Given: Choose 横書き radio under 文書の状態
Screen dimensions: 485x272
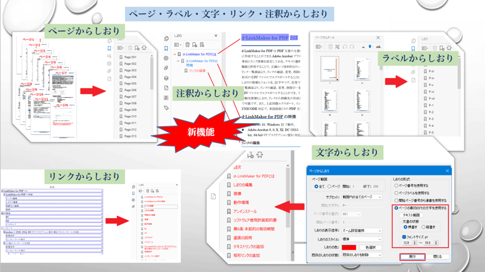Looking at the screenshot, I should (405, 227).
